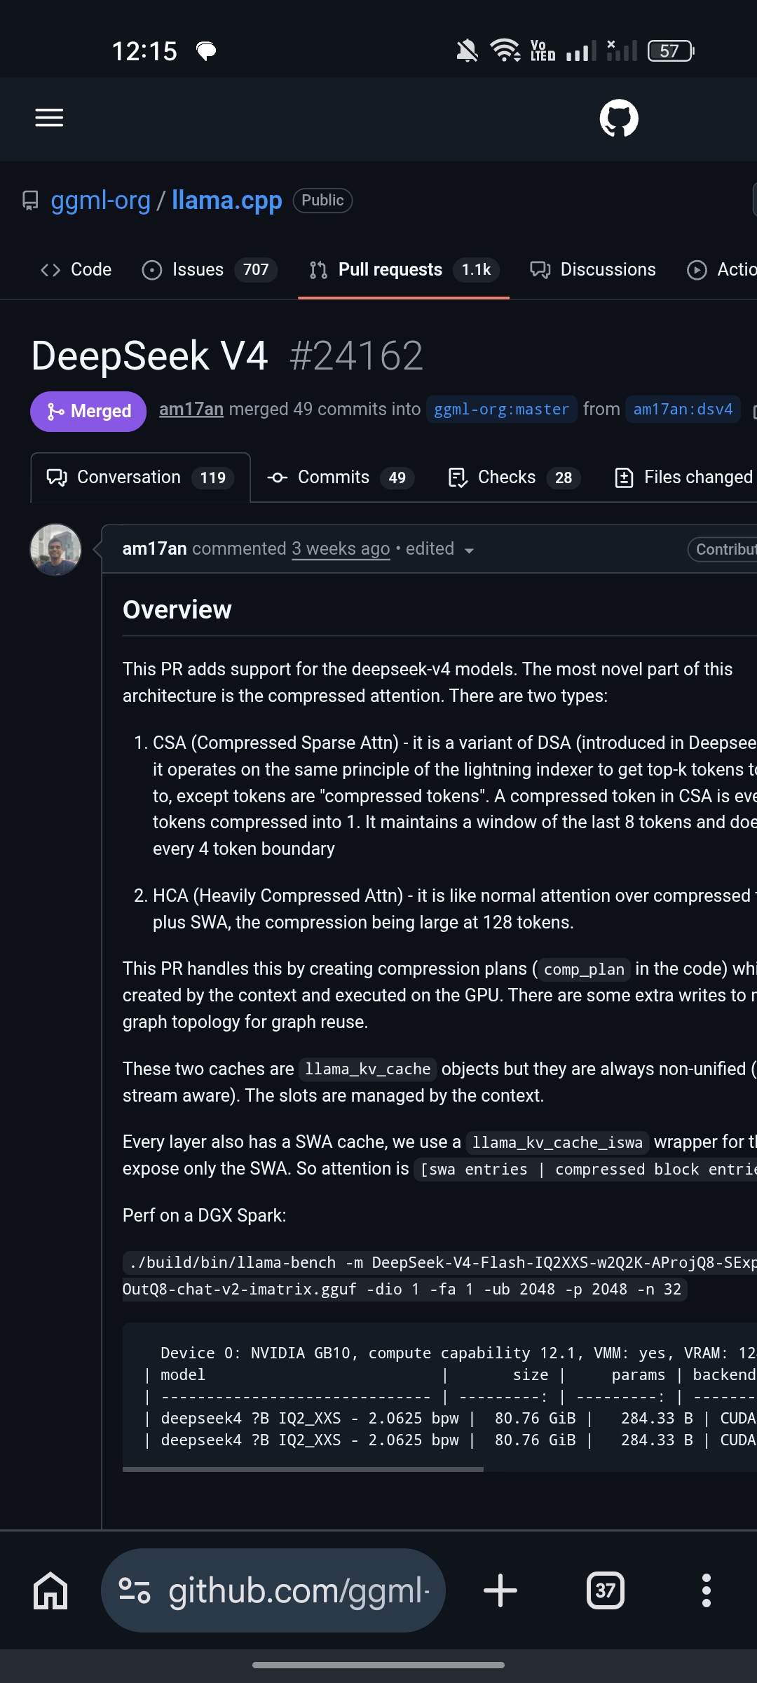Show the 37 open tabs switcher
Image resolution: width=757 pixels, height=1683 pixels.
605,1590
